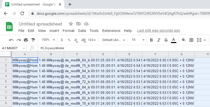Open the zoom 100% dropdown

click(48, 40)
